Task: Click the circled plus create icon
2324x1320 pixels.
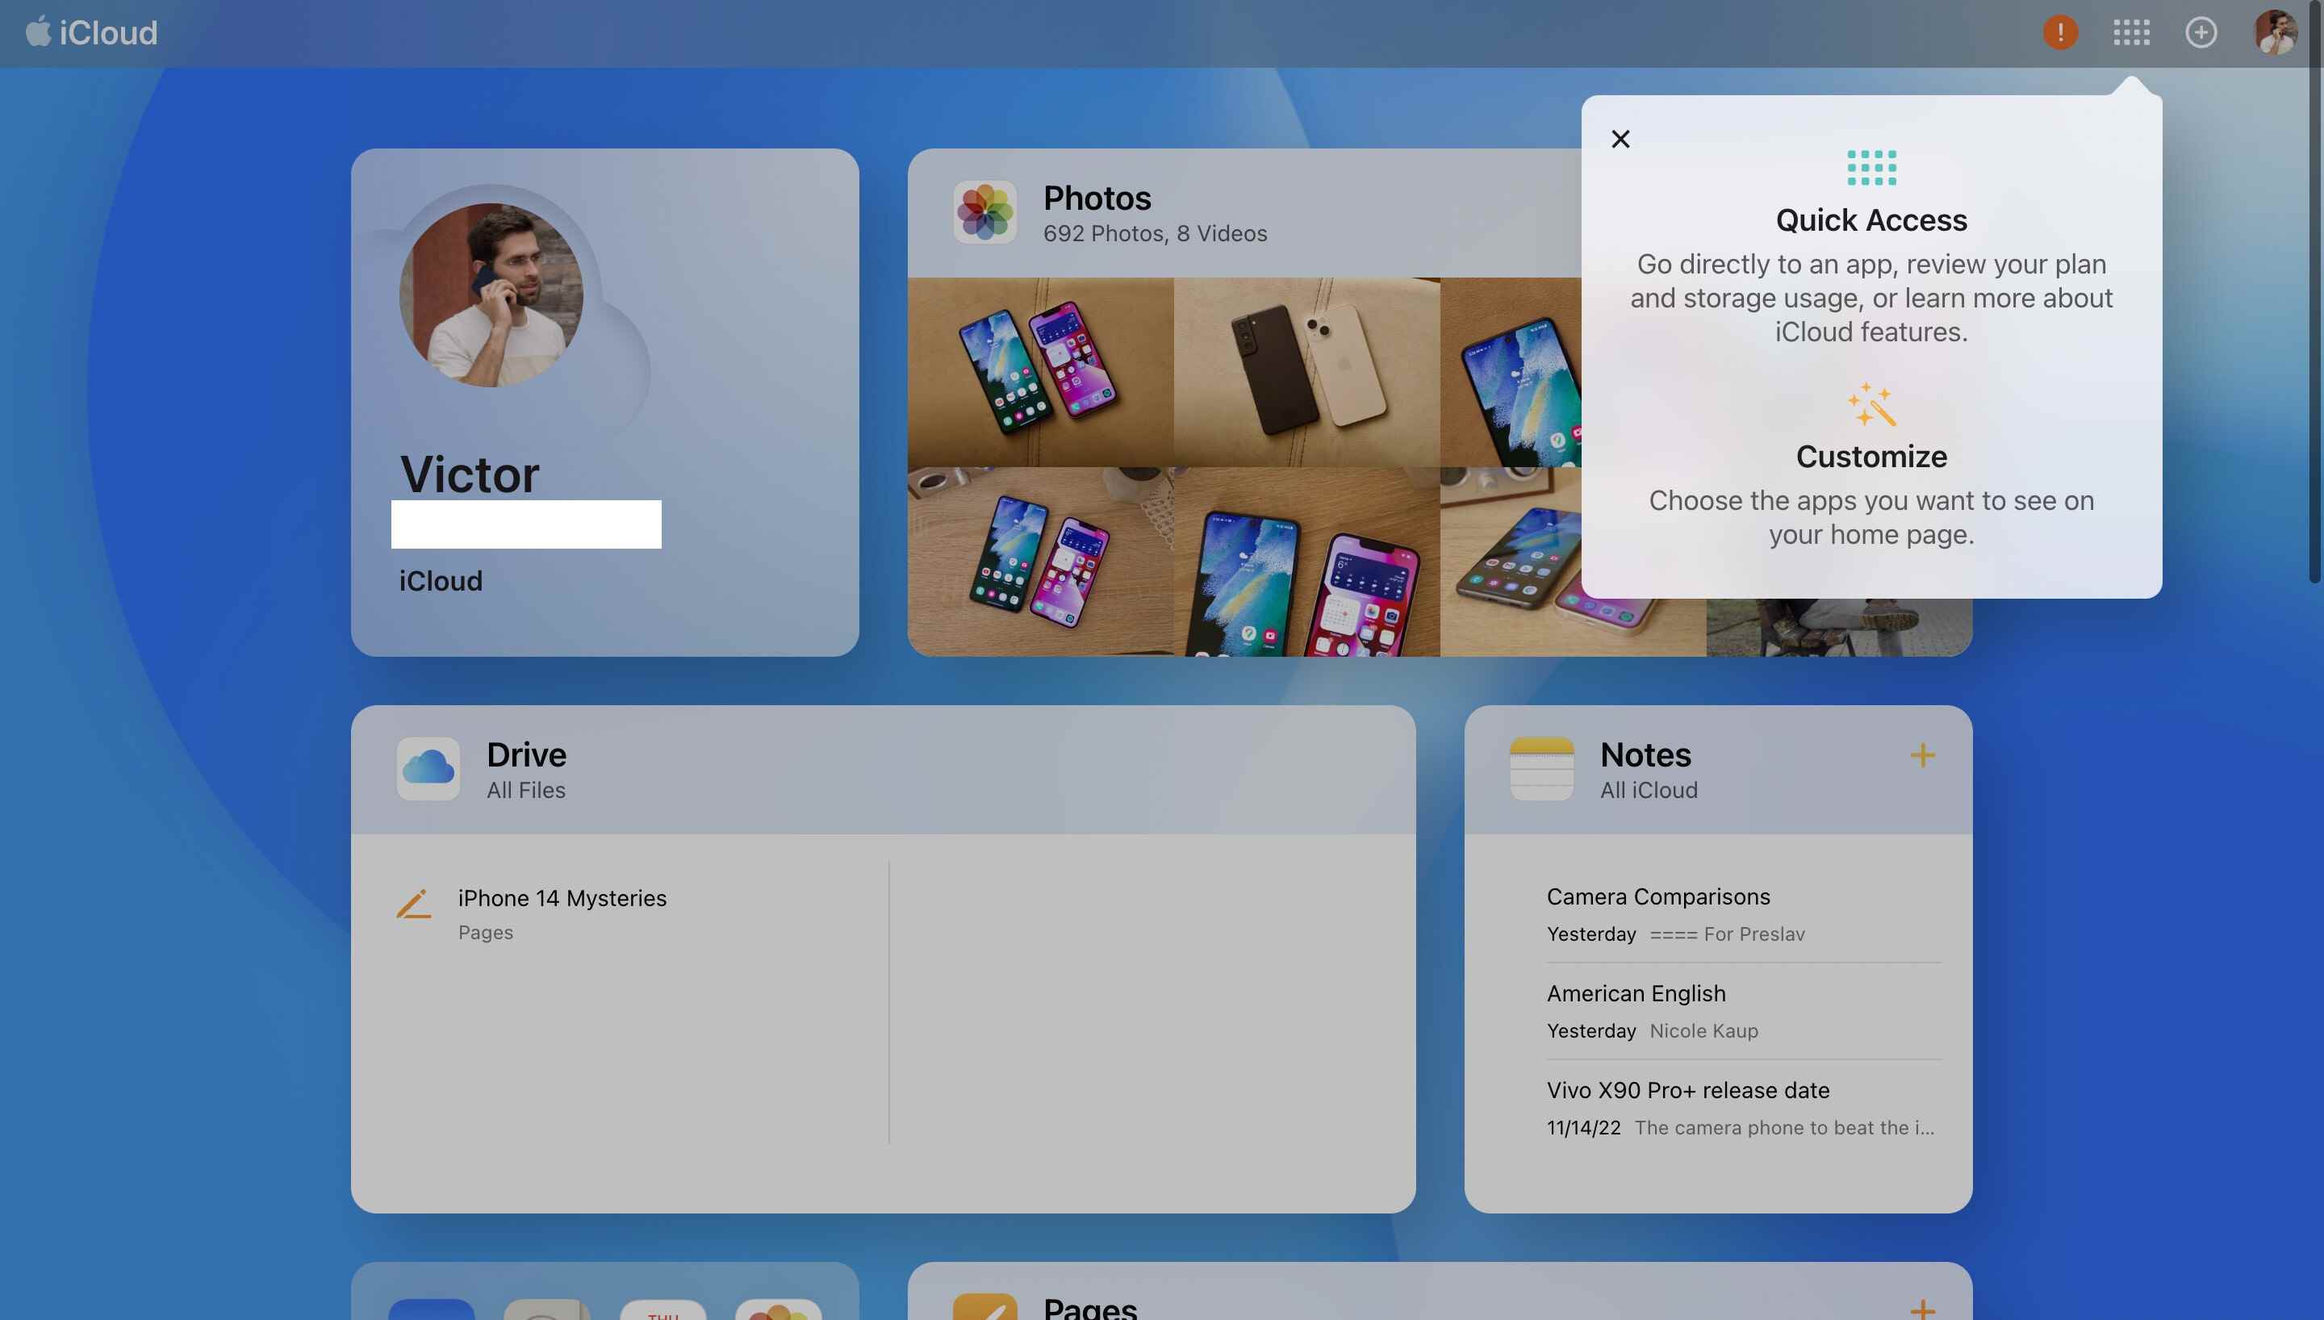Action: [2201, 32]
